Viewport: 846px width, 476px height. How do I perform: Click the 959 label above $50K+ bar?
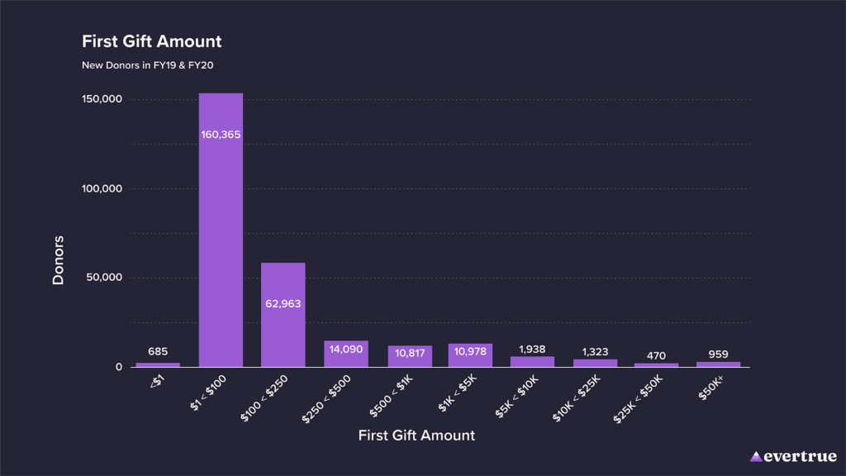(719, 355)
